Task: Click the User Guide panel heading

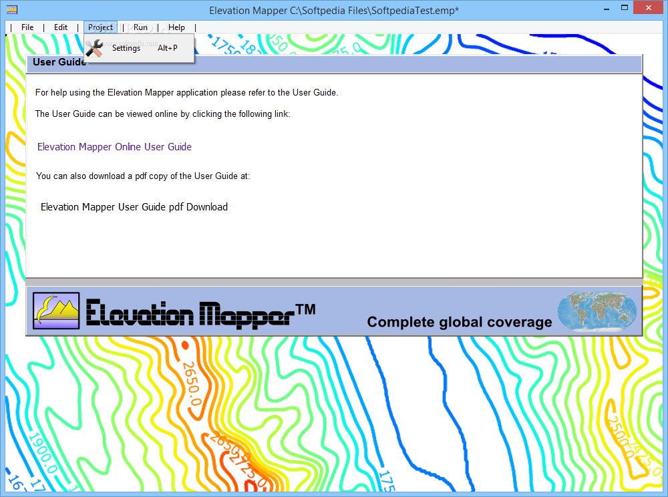Action: pos(59,62)
